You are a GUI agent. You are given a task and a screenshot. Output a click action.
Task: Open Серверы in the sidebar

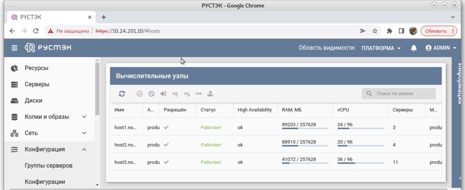point(37,84)
